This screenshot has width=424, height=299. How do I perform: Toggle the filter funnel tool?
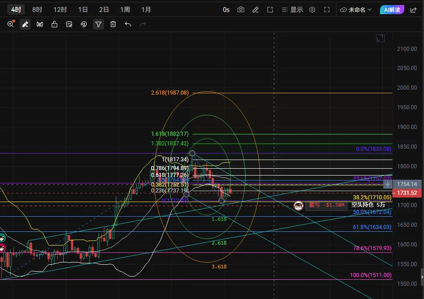(x=98, y=24)
